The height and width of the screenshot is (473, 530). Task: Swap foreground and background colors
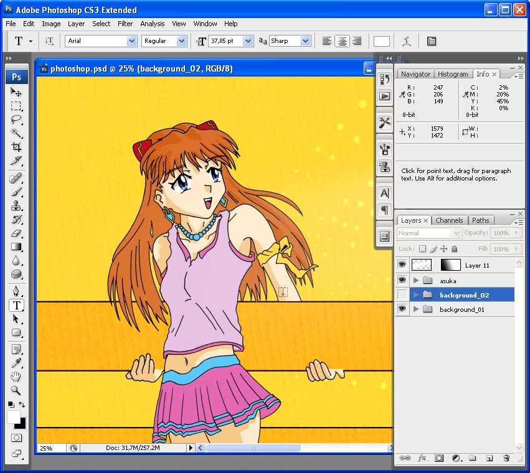22,405
